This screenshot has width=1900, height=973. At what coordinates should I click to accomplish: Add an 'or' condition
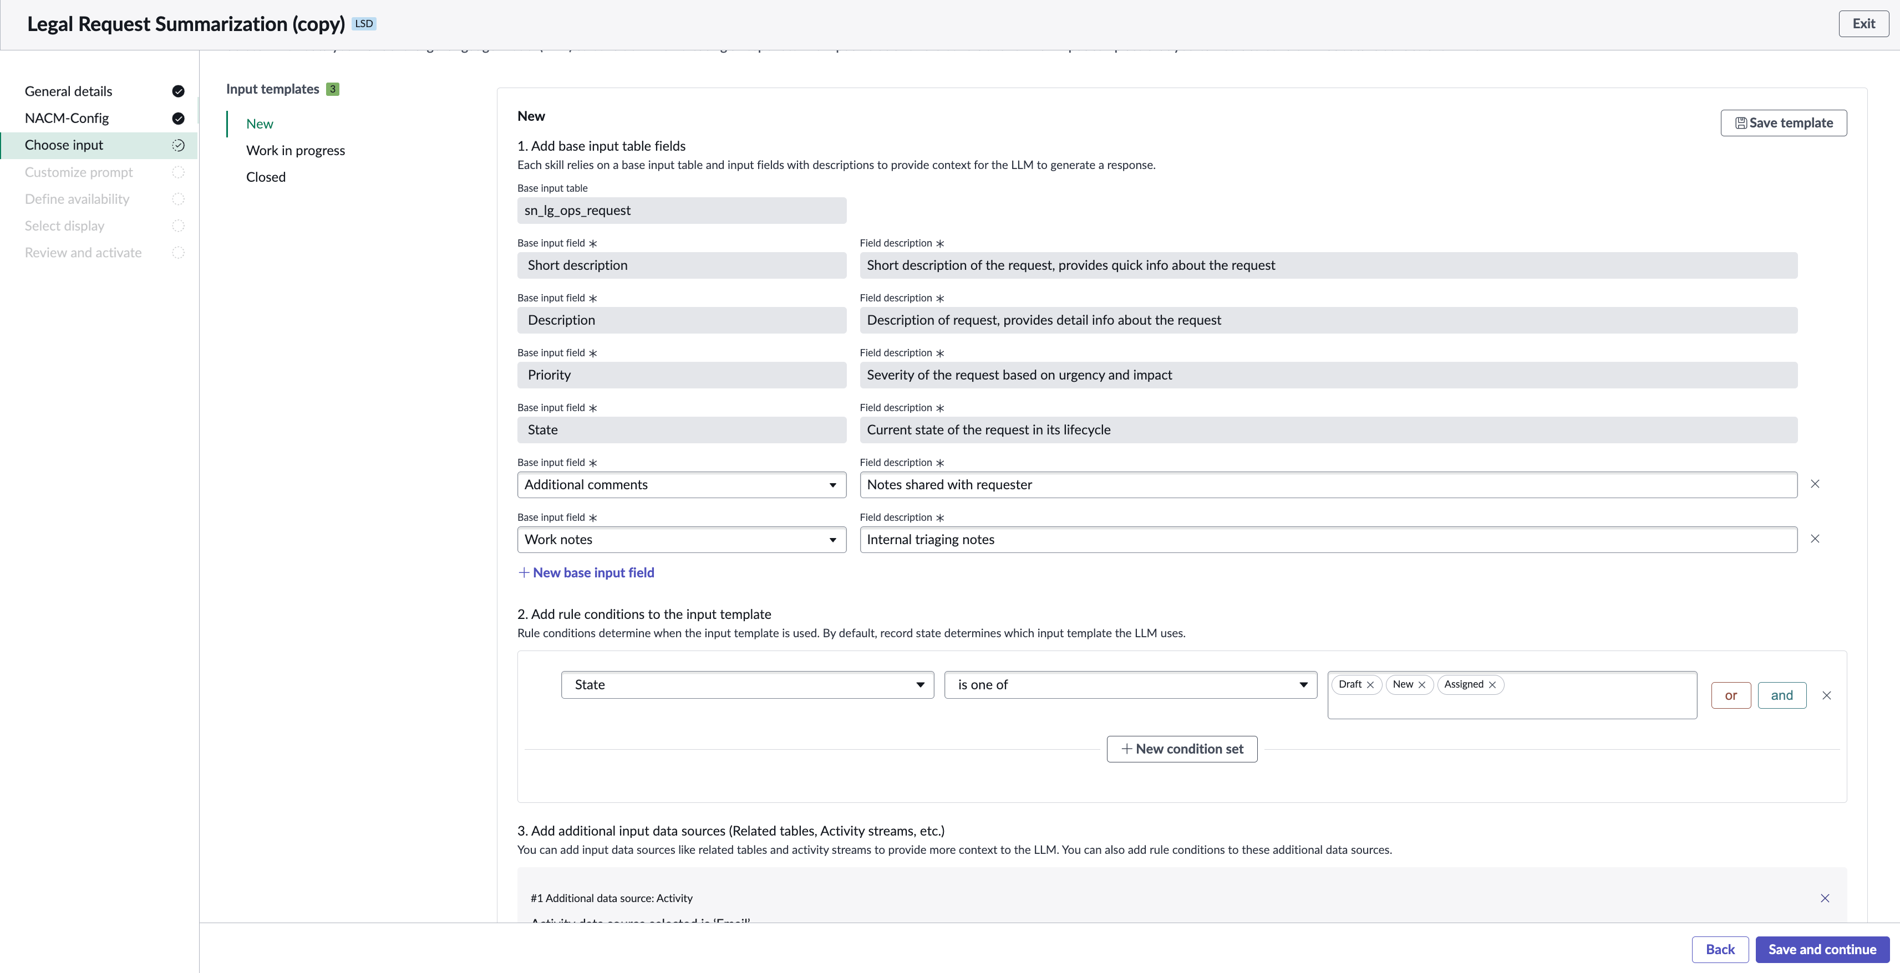tap(1730, 695)
